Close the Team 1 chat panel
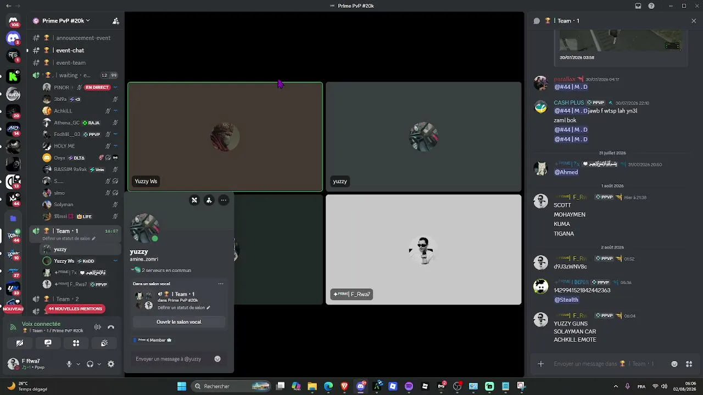The width and height of the screenshot is (703, 395). [694, 21]
